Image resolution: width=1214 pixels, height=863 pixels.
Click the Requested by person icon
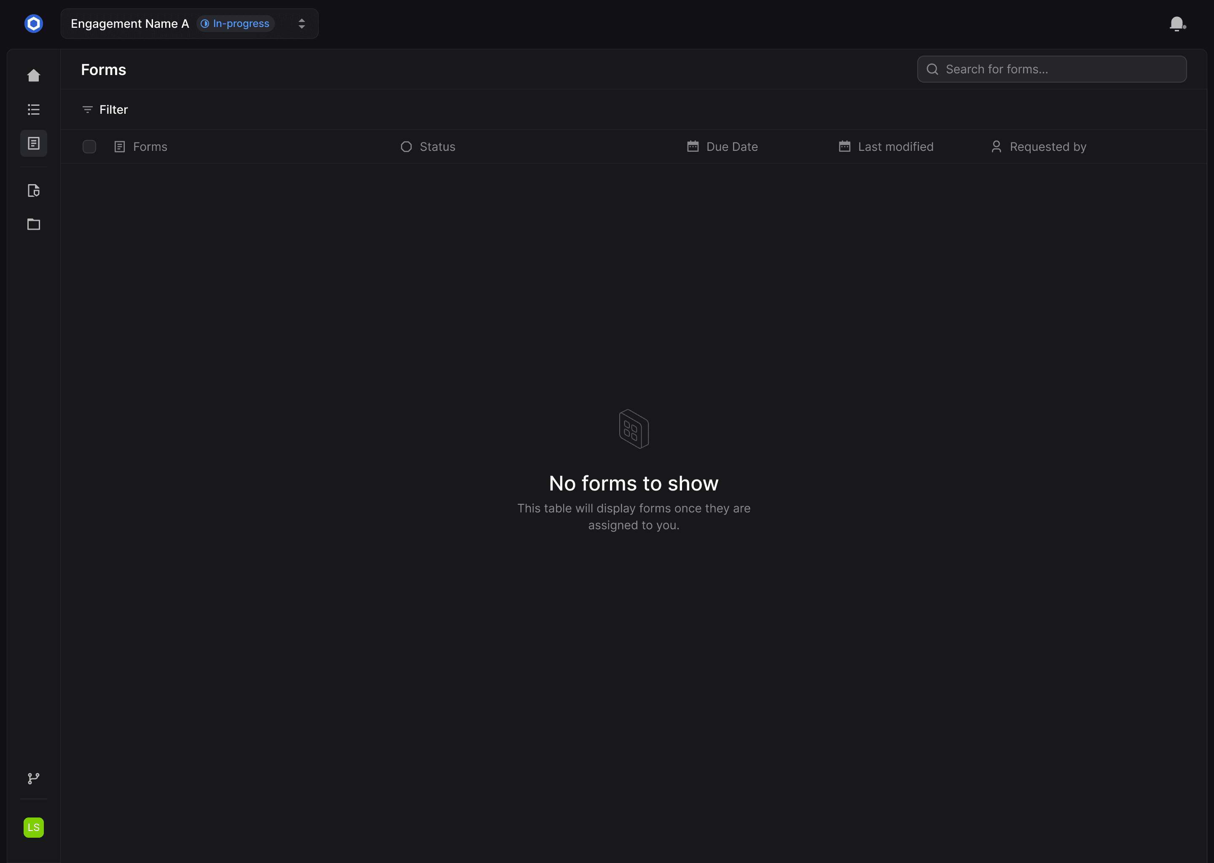click(x=996, y=147)
